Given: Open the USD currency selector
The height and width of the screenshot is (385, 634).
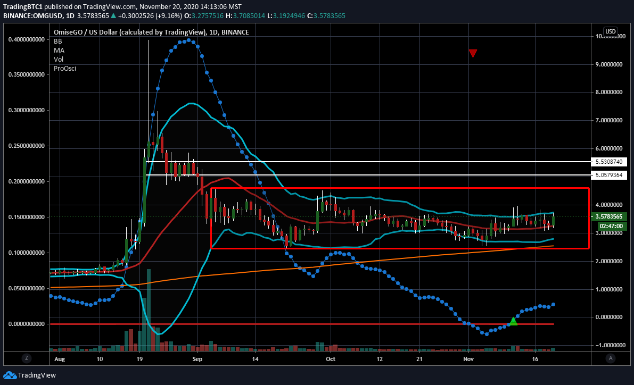Looking at the screenshot, I should point(610,31).
